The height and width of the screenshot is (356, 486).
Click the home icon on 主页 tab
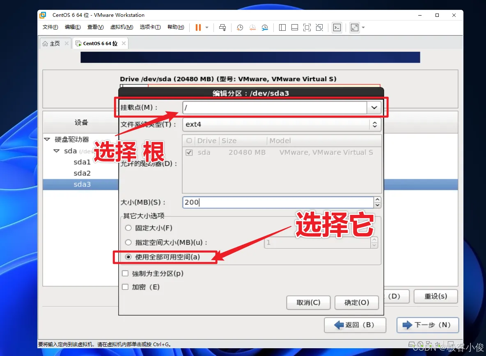point(45,43)
